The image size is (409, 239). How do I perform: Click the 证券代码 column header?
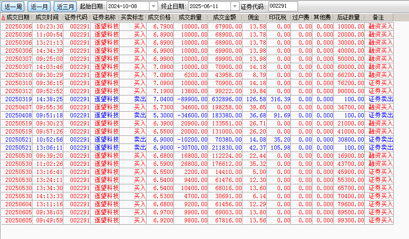(x=76, y=18)
